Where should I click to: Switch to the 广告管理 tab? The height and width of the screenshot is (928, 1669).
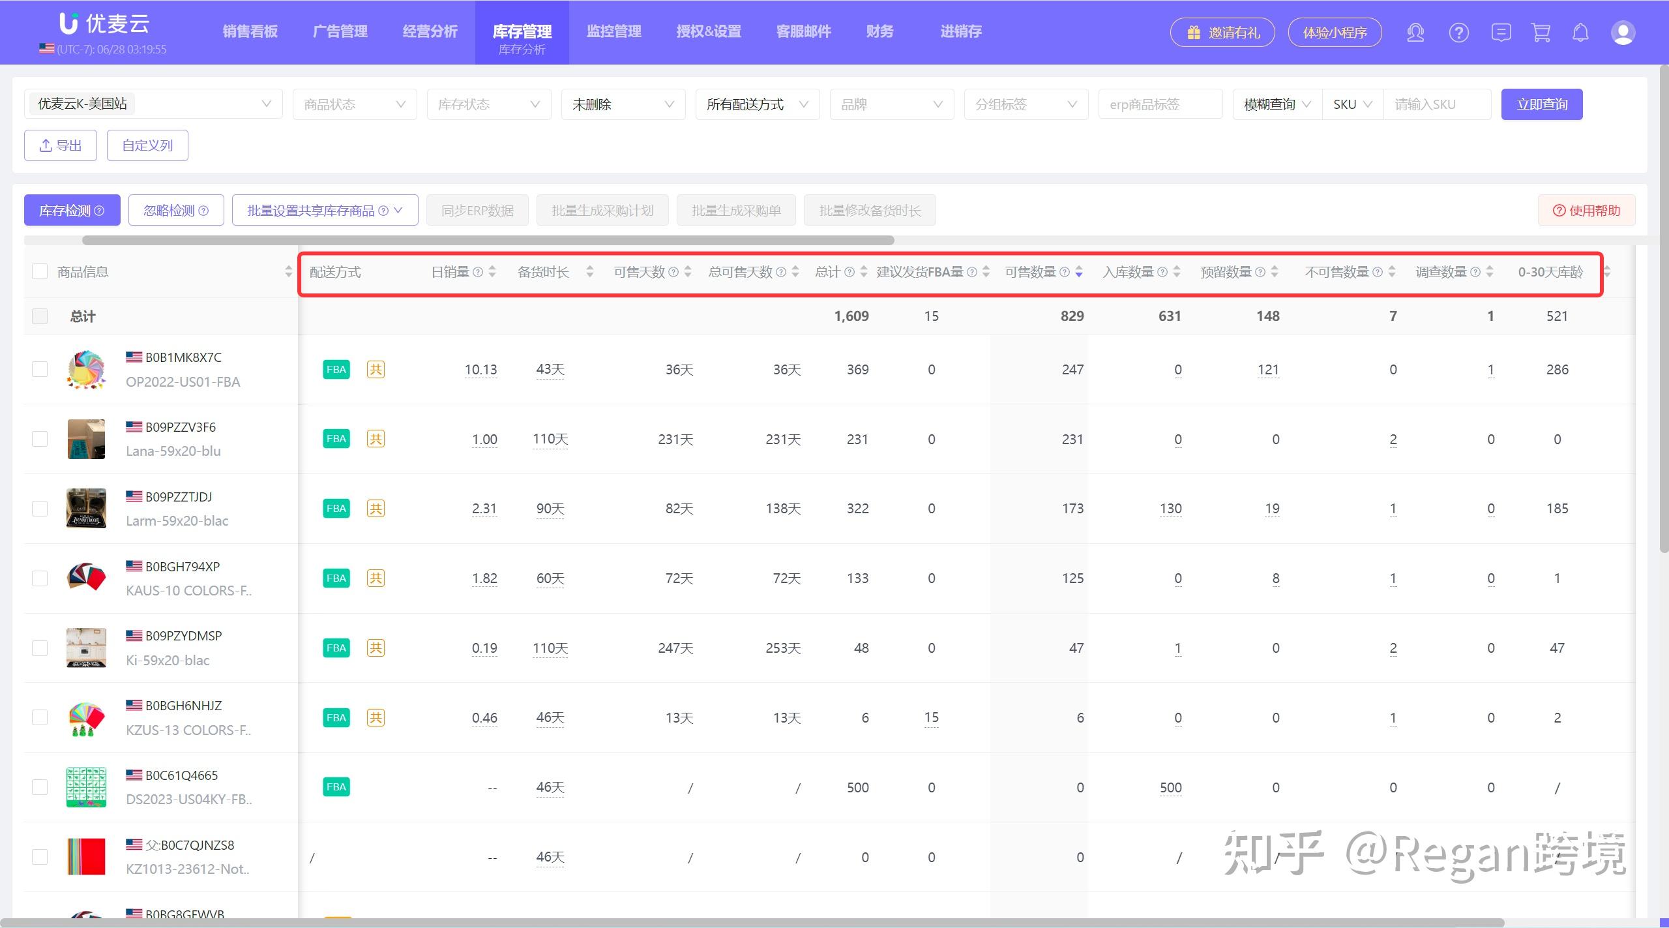[x=340, y=31]
